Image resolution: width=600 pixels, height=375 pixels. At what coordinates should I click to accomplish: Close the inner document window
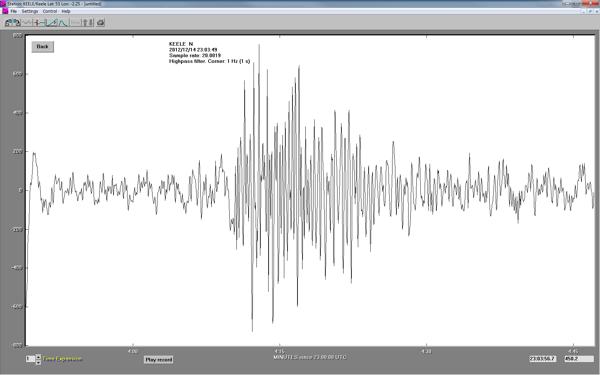(597, 11)
